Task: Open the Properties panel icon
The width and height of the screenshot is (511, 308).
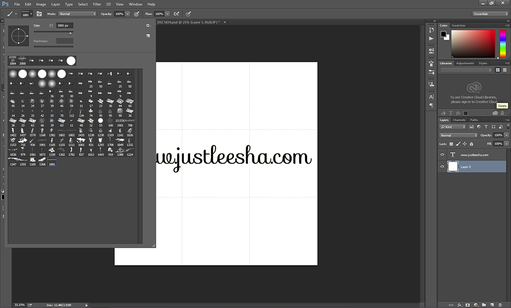Action: pyautogui.click(x=431, y=51)
